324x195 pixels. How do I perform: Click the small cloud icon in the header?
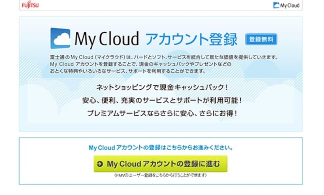[x=276, y=6]
